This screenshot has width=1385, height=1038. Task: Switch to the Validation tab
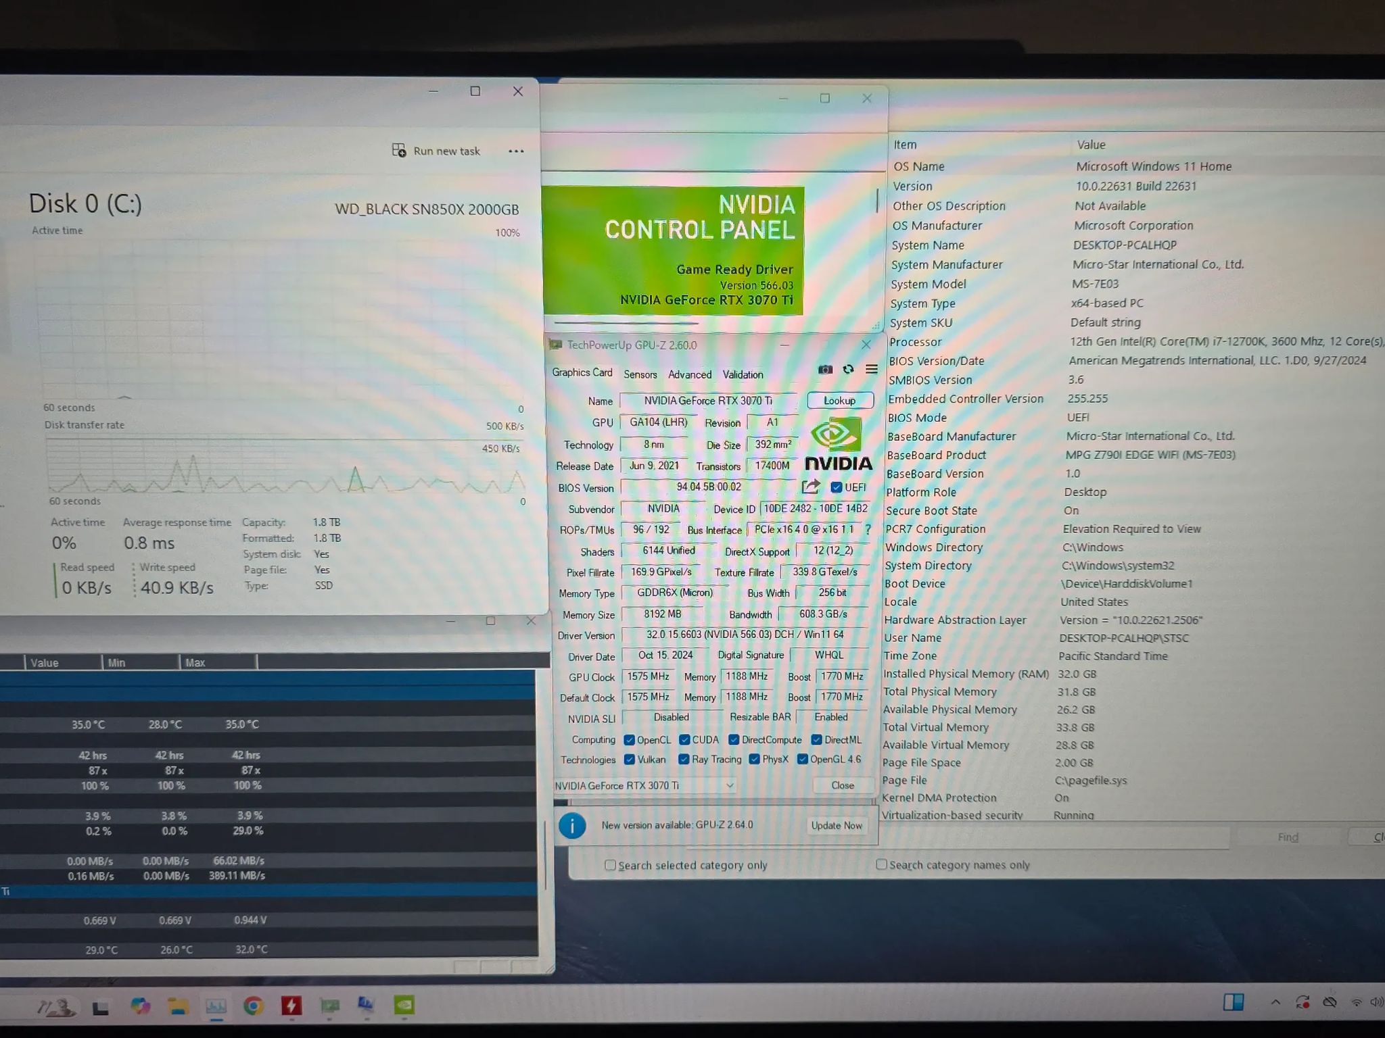click(x=743, y=374)
